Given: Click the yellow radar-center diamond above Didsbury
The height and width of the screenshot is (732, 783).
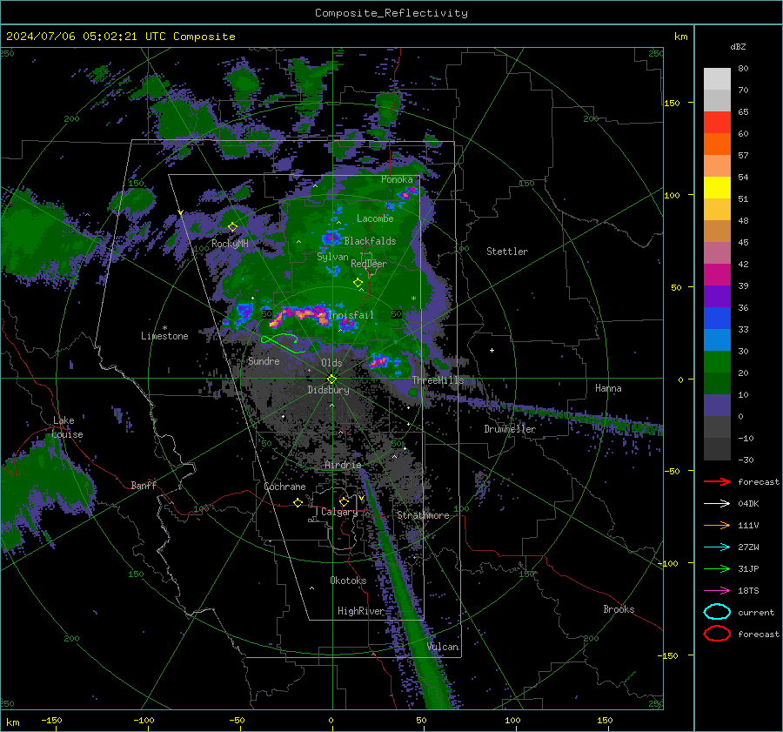Looking at the screenshot, I should click(x=331, y=379).
